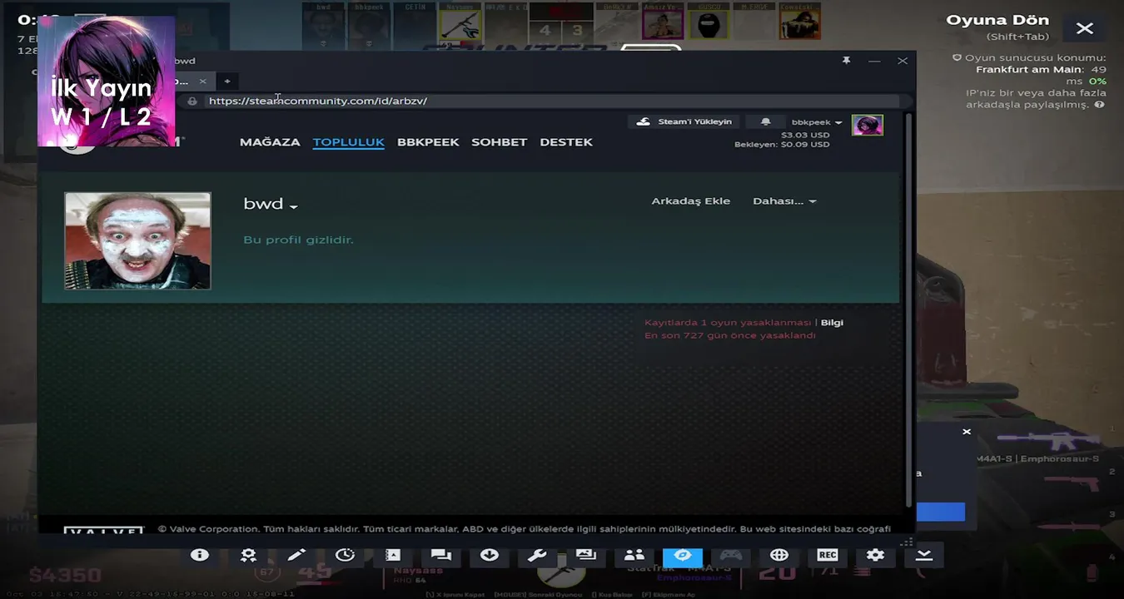
Task: Click Arkadaş Ekle button
Action: [x=690, y=201]
